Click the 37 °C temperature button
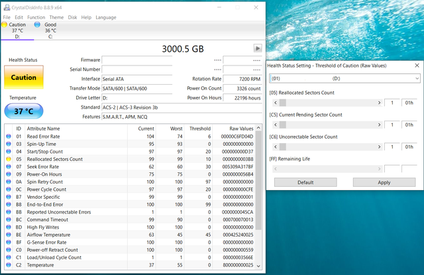Image resolution: width=424 pixels, height=275 pixels. 24,111
